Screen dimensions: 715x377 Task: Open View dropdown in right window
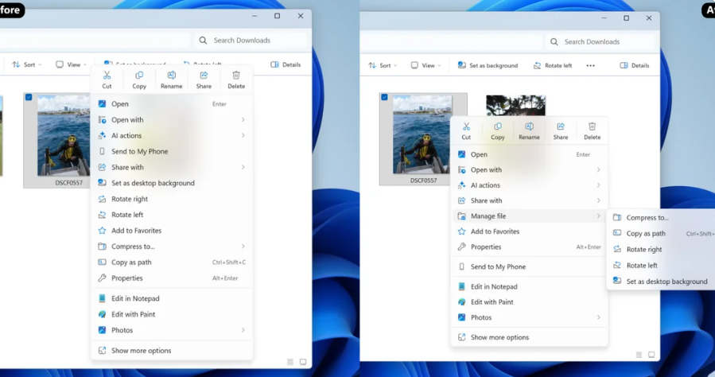coord(426,66)
